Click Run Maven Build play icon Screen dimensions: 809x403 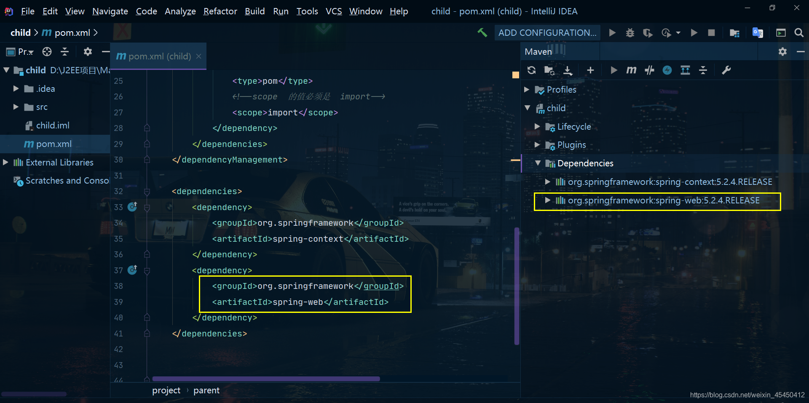click(614, 70)
